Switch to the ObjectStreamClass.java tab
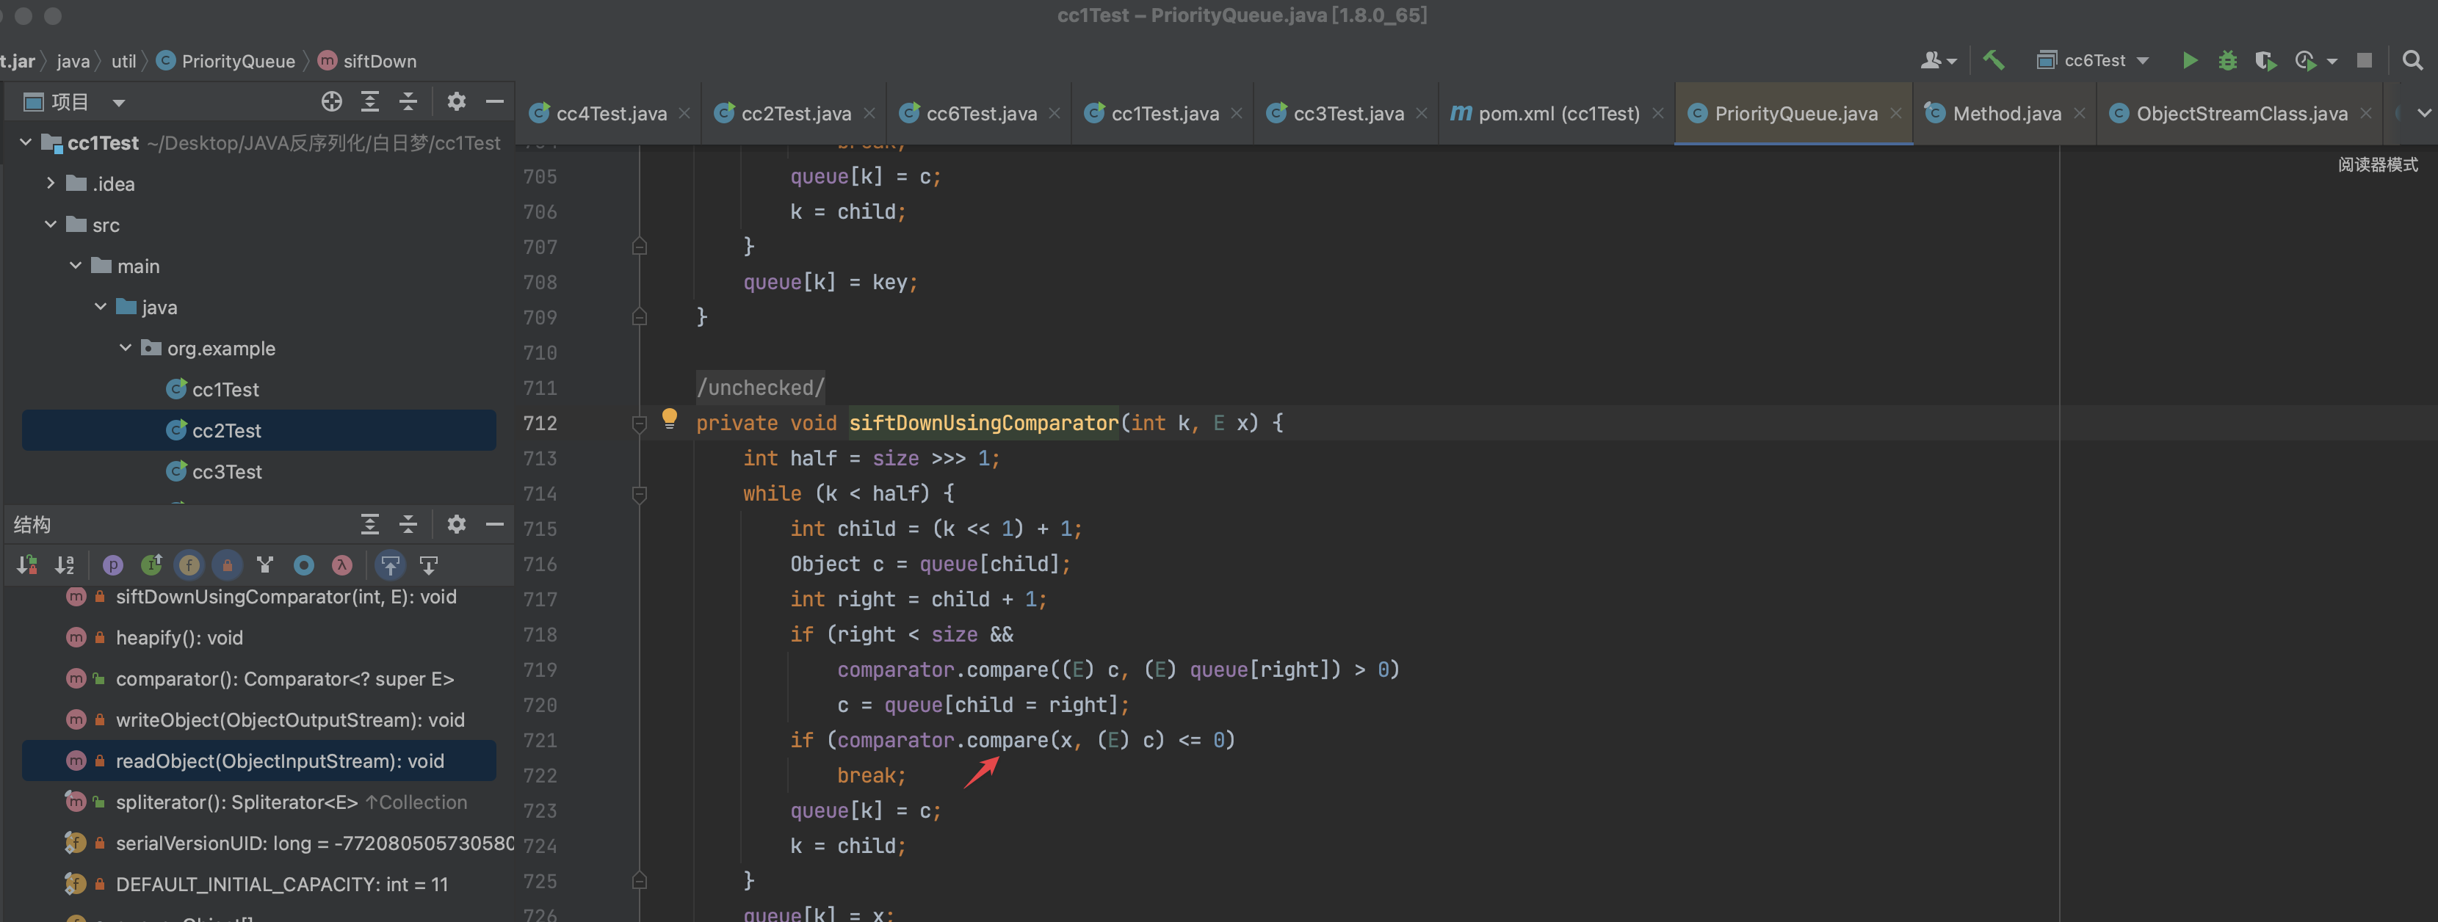The height and width of the screenshot is (922, 2438). tap(2241, 114)
